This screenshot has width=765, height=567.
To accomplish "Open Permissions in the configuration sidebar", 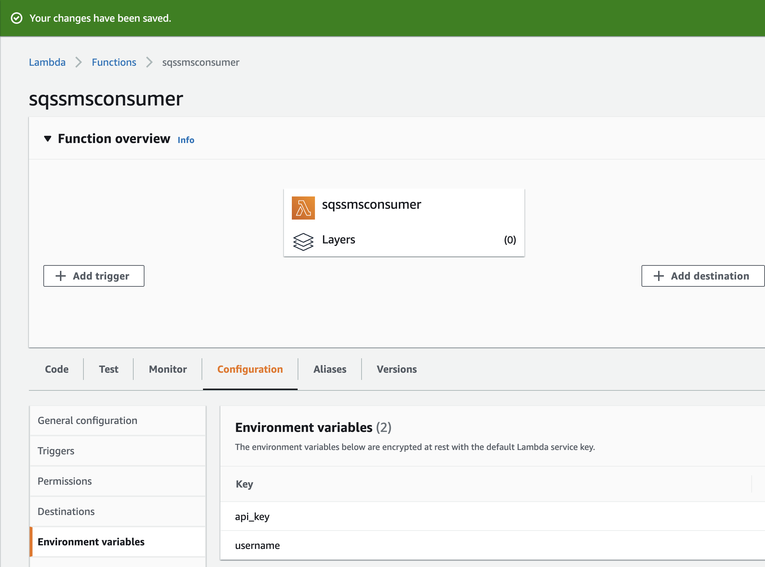I will point(118,481).
